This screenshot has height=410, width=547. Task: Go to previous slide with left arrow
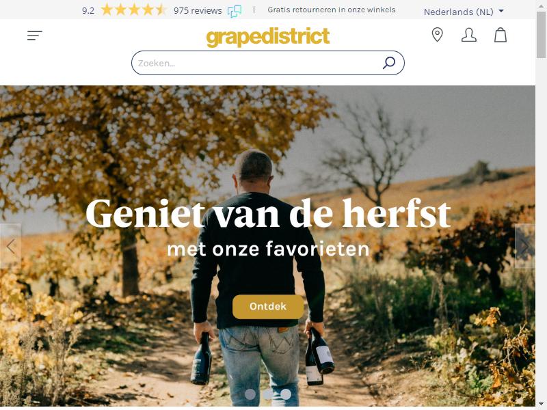click(10, 246)
